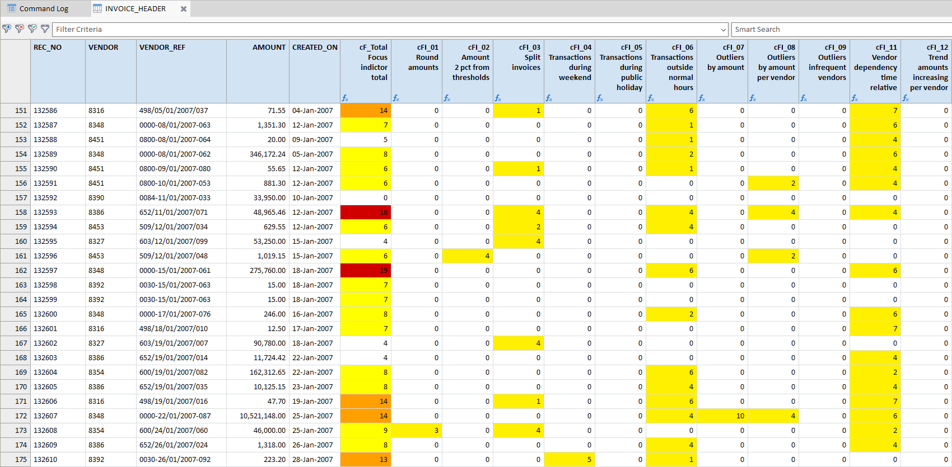The width and height of the screenshot is (952, 467).
Task: Click the fx formula icon in cF_Total column
Action: point(345,98)
